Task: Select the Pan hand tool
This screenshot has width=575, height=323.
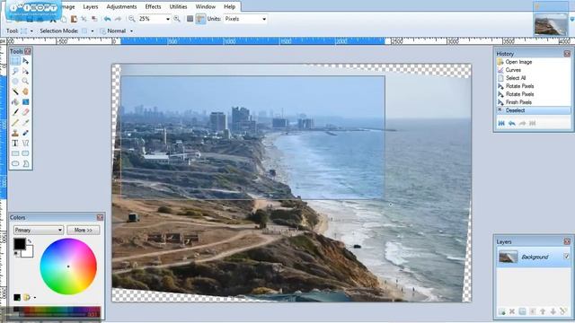Action: pyautogui.click(x=26, y=92)
